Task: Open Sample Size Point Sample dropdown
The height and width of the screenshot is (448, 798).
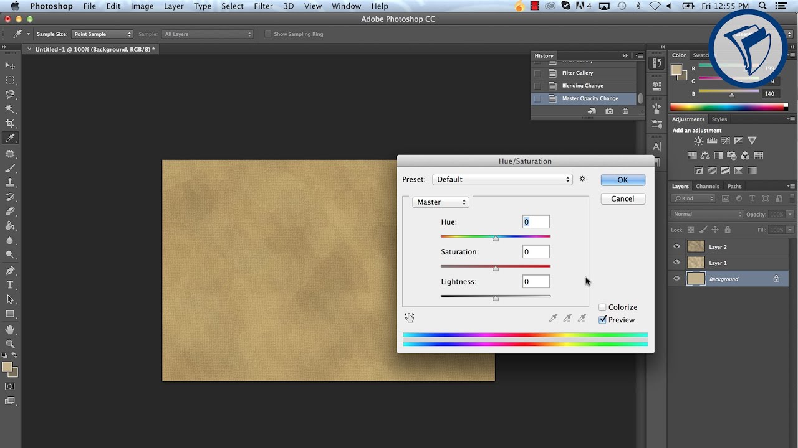Action: (x=102, y=34)
